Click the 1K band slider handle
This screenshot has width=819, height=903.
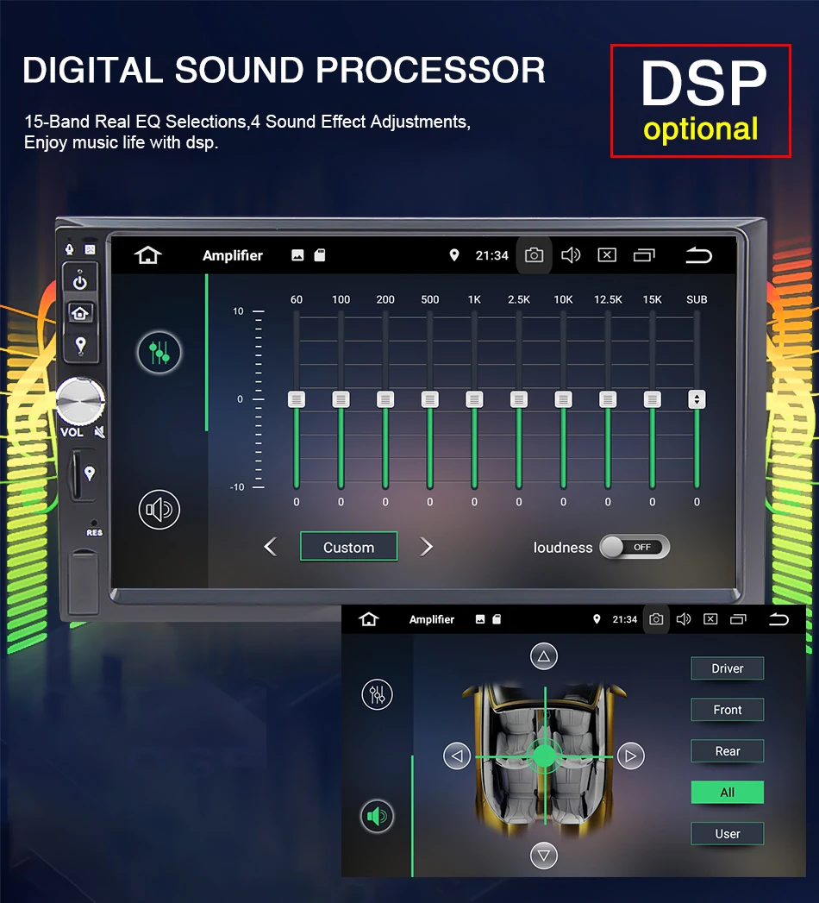pyautogui.click(x=474, y=399)
